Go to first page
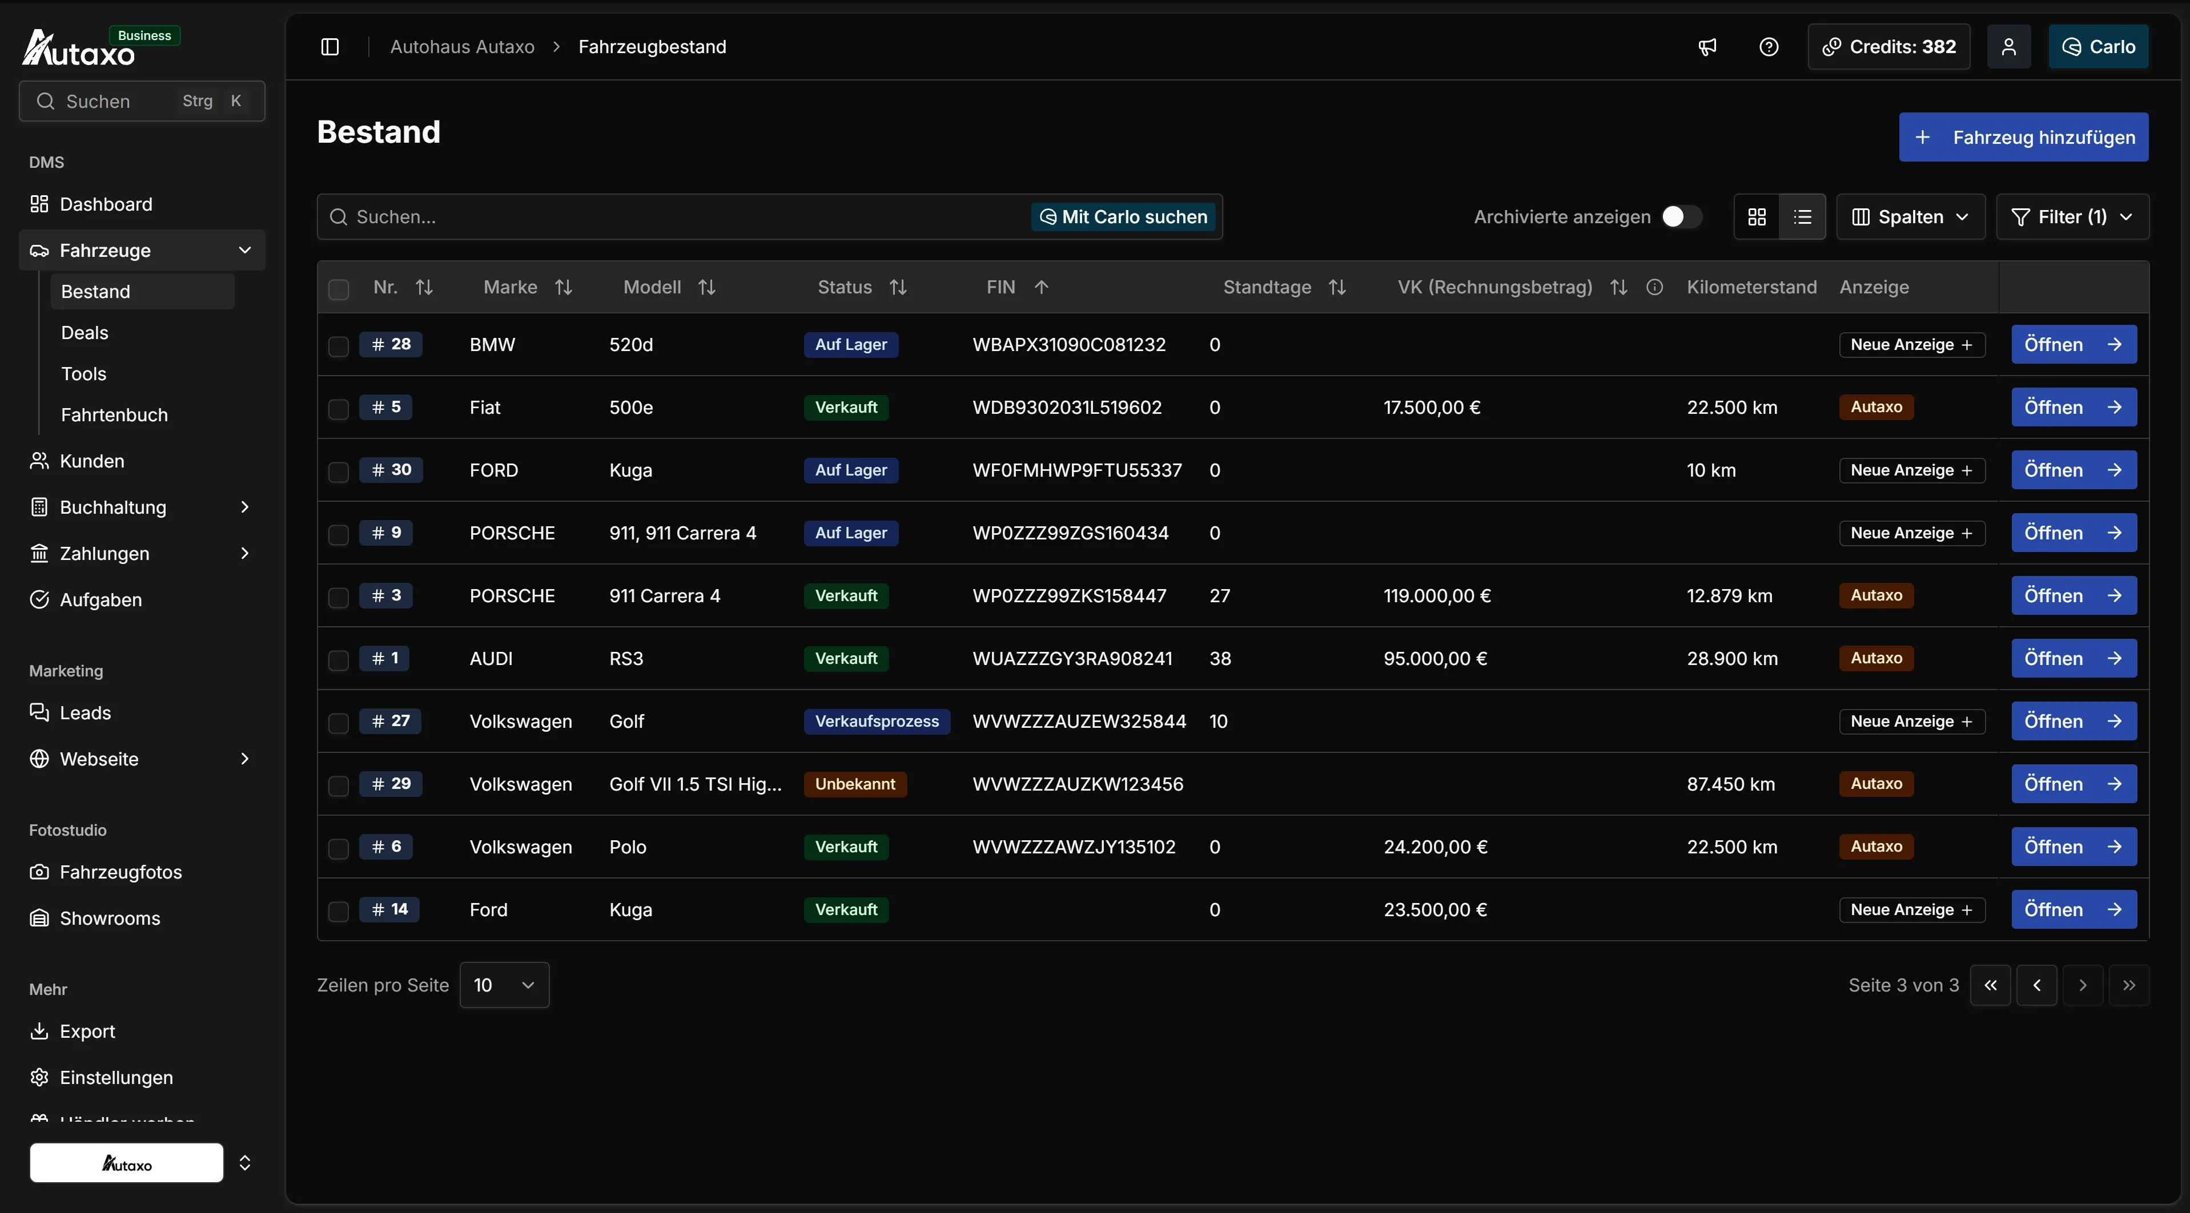This screenshot has width=2190, height=1213. [1990, 985]
